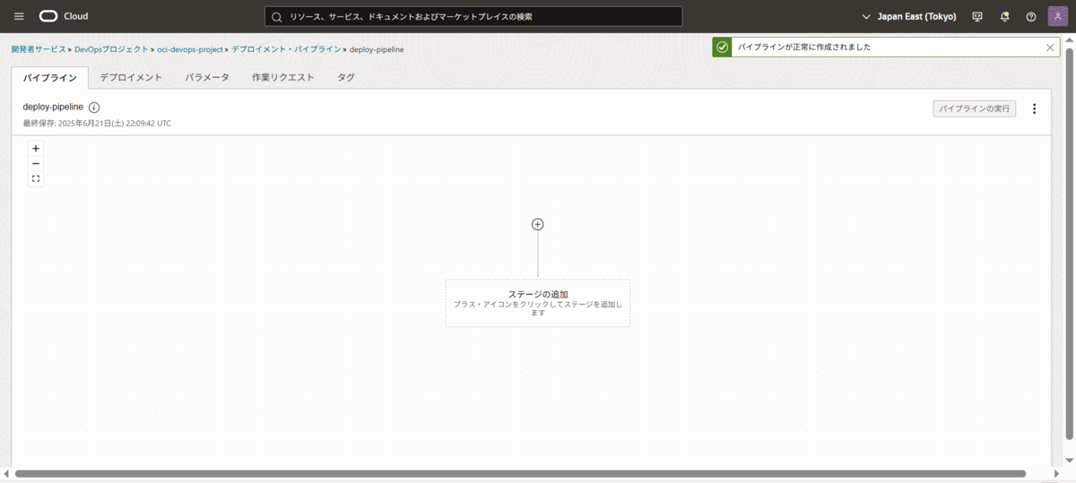The image size is (1076, 483).
Task: Click the パイプラインの実行 button
Action: coord(975,108)
